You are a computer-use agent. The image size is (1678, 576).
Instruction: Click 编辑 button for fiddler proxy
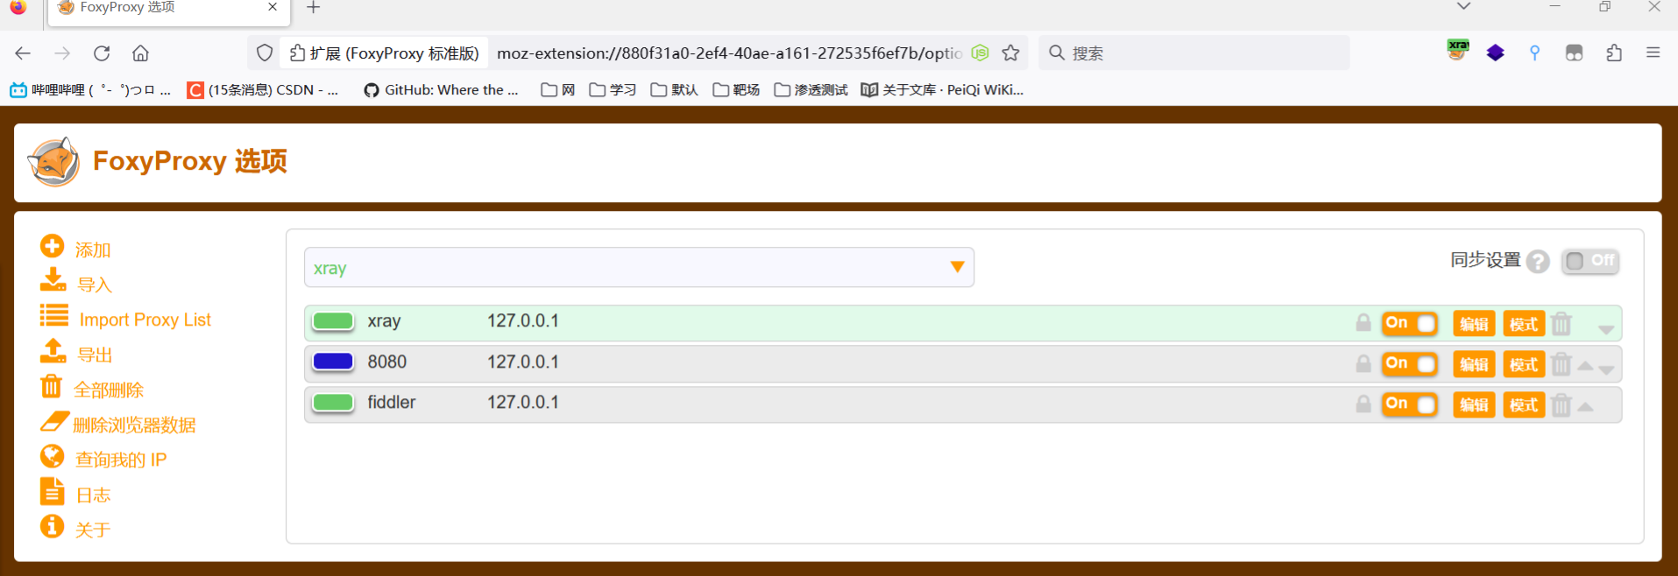[x=1474, y=404]
